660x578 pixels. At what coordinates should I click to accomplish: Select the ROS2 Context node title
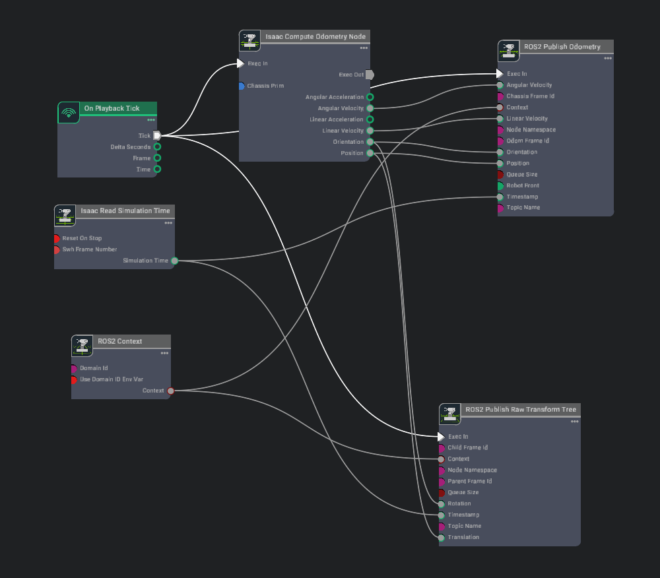[x=120, y=341]
